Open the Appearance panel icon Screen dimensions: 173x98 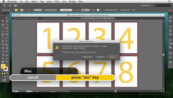pos(170,53)
